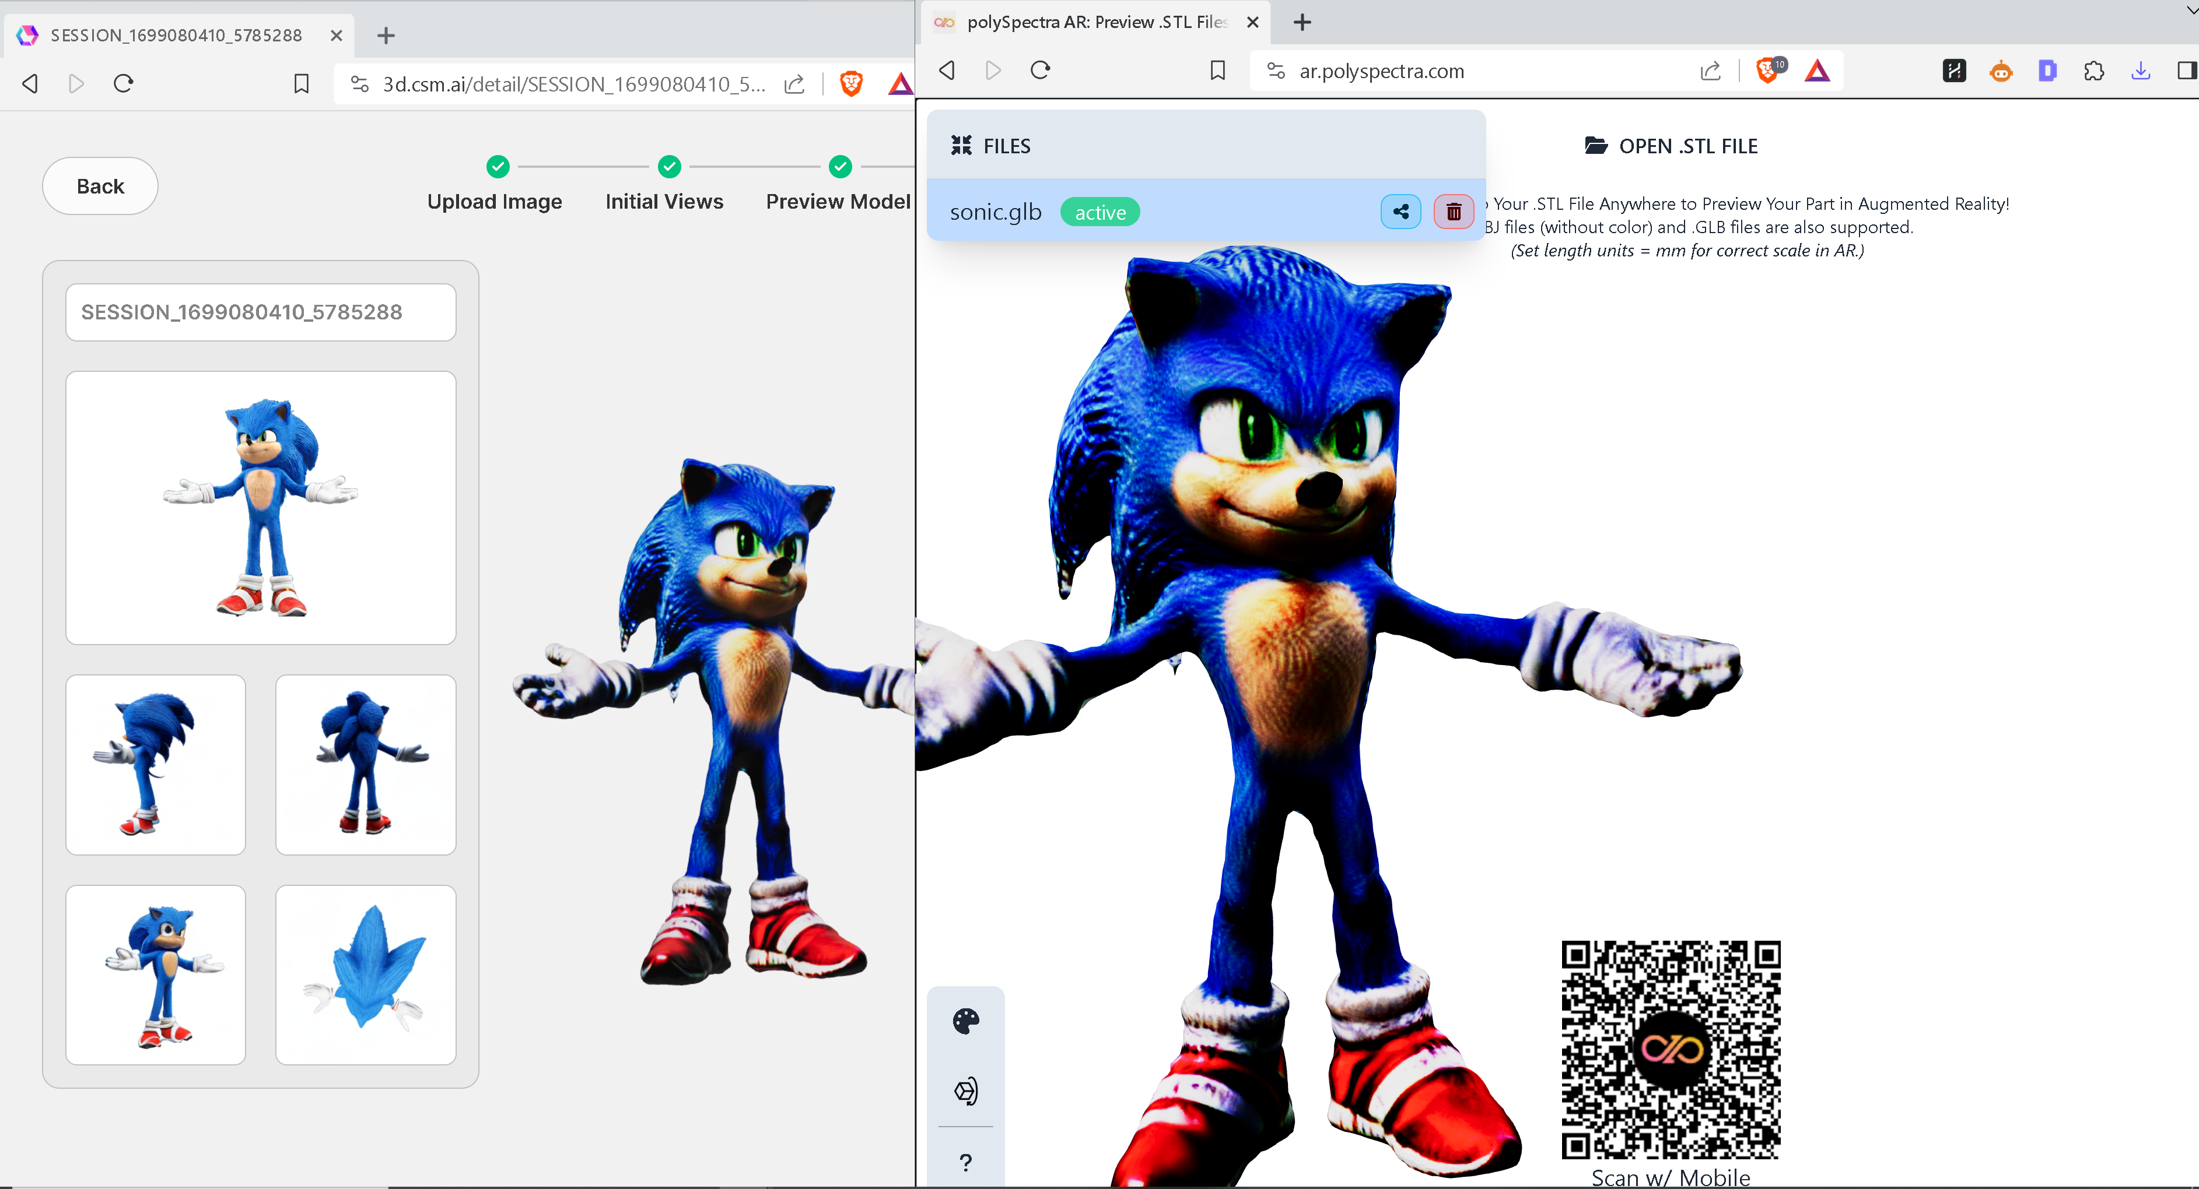Click the Brave Rewards triangle in left window

click(x=901, y=83)
